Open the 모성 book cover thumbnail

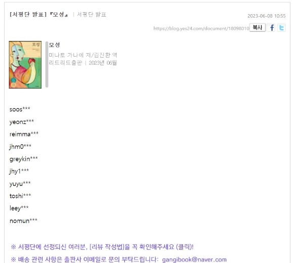click(x=25, y=65)
